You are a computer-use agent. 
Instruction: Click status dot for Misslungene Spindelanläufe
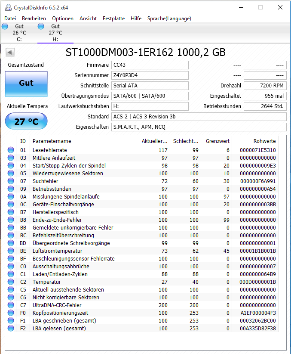(x=11, y=196)
